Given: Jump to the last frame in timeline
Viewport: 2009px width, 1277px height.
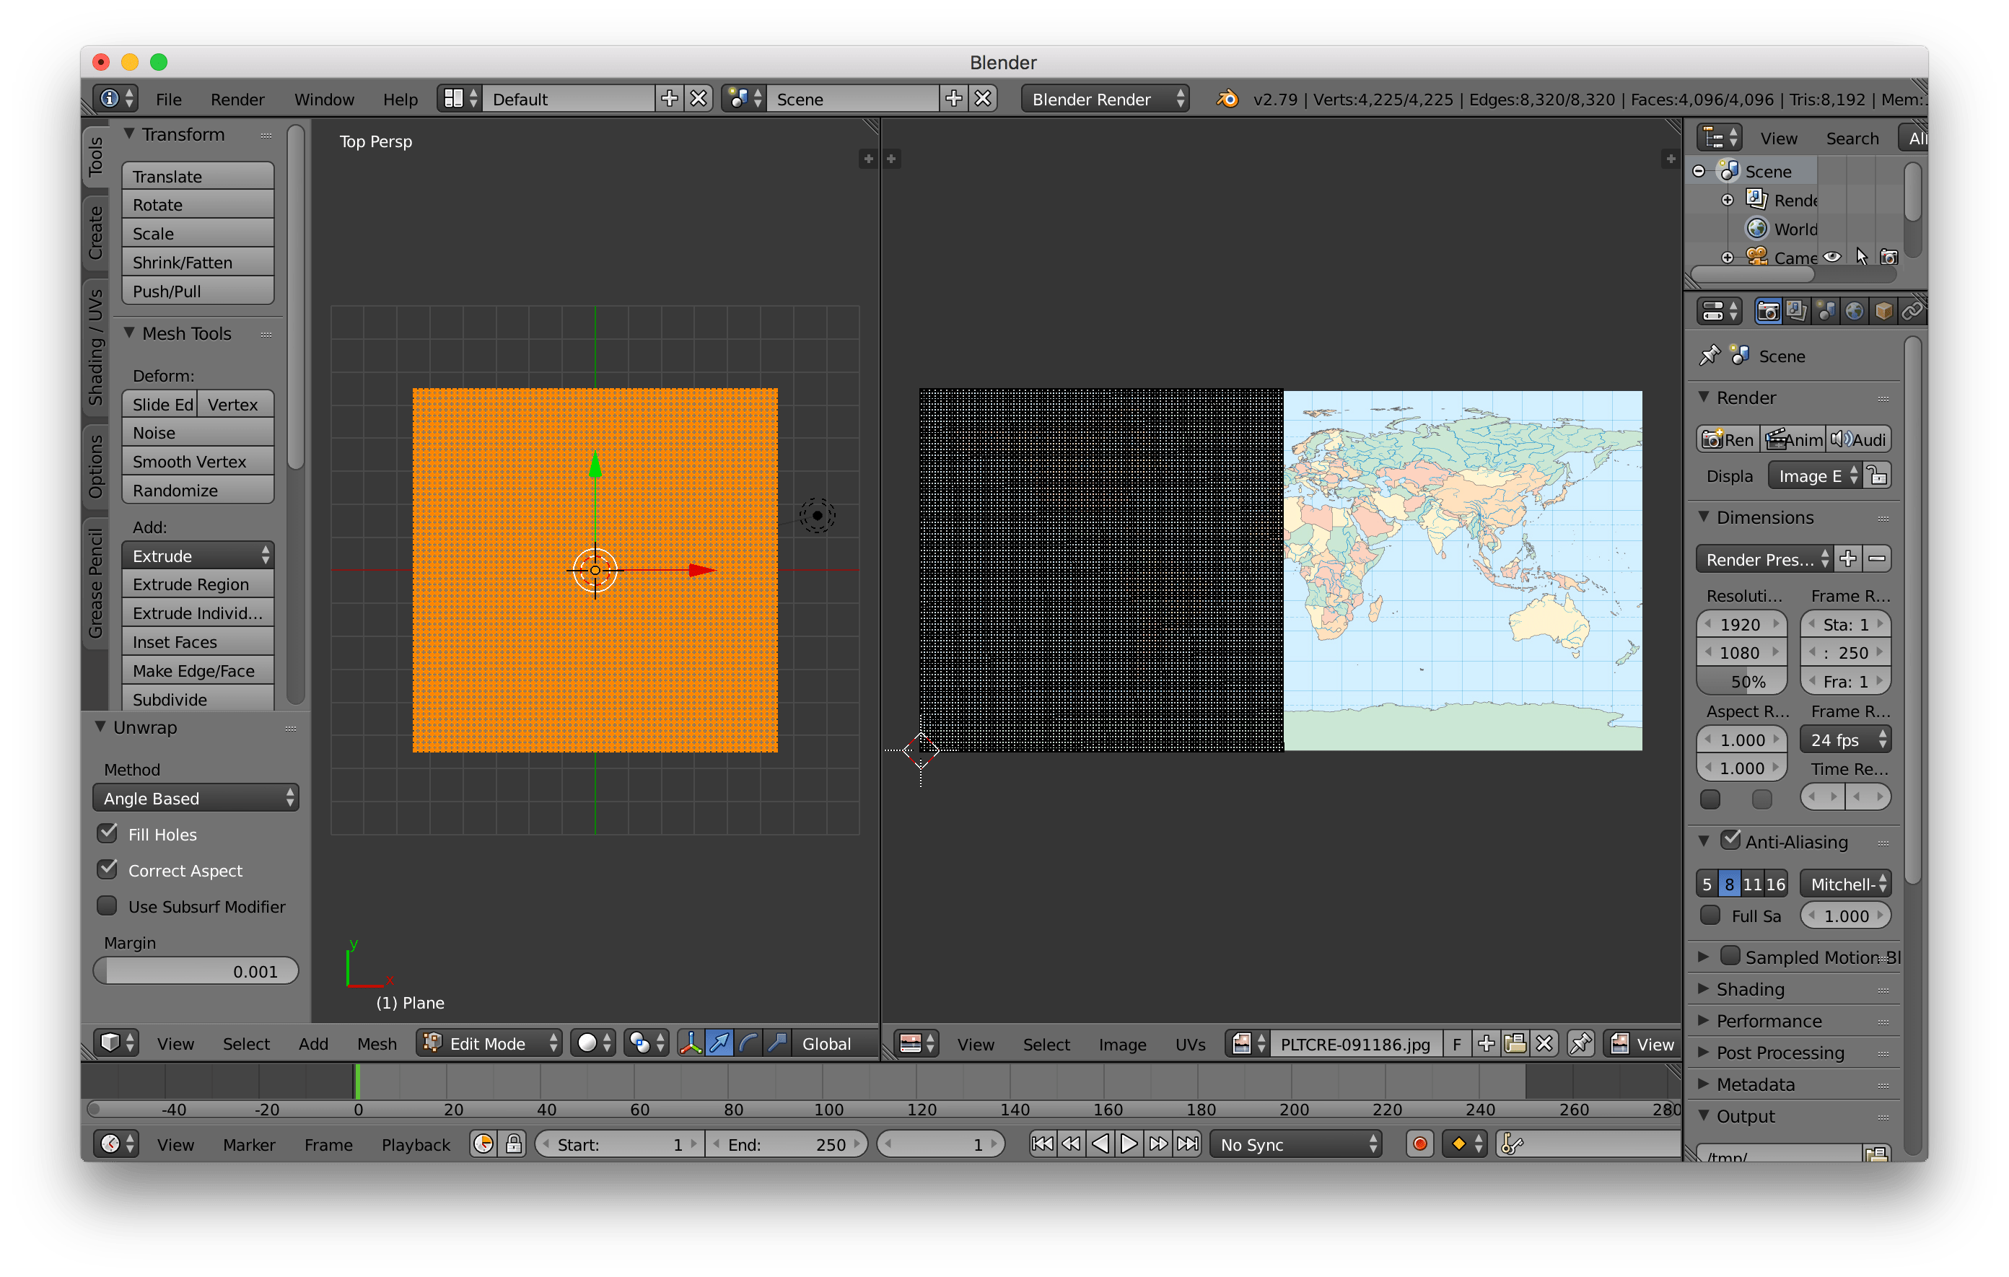Looking at the screenshot, I should tap(1187, 1144).
